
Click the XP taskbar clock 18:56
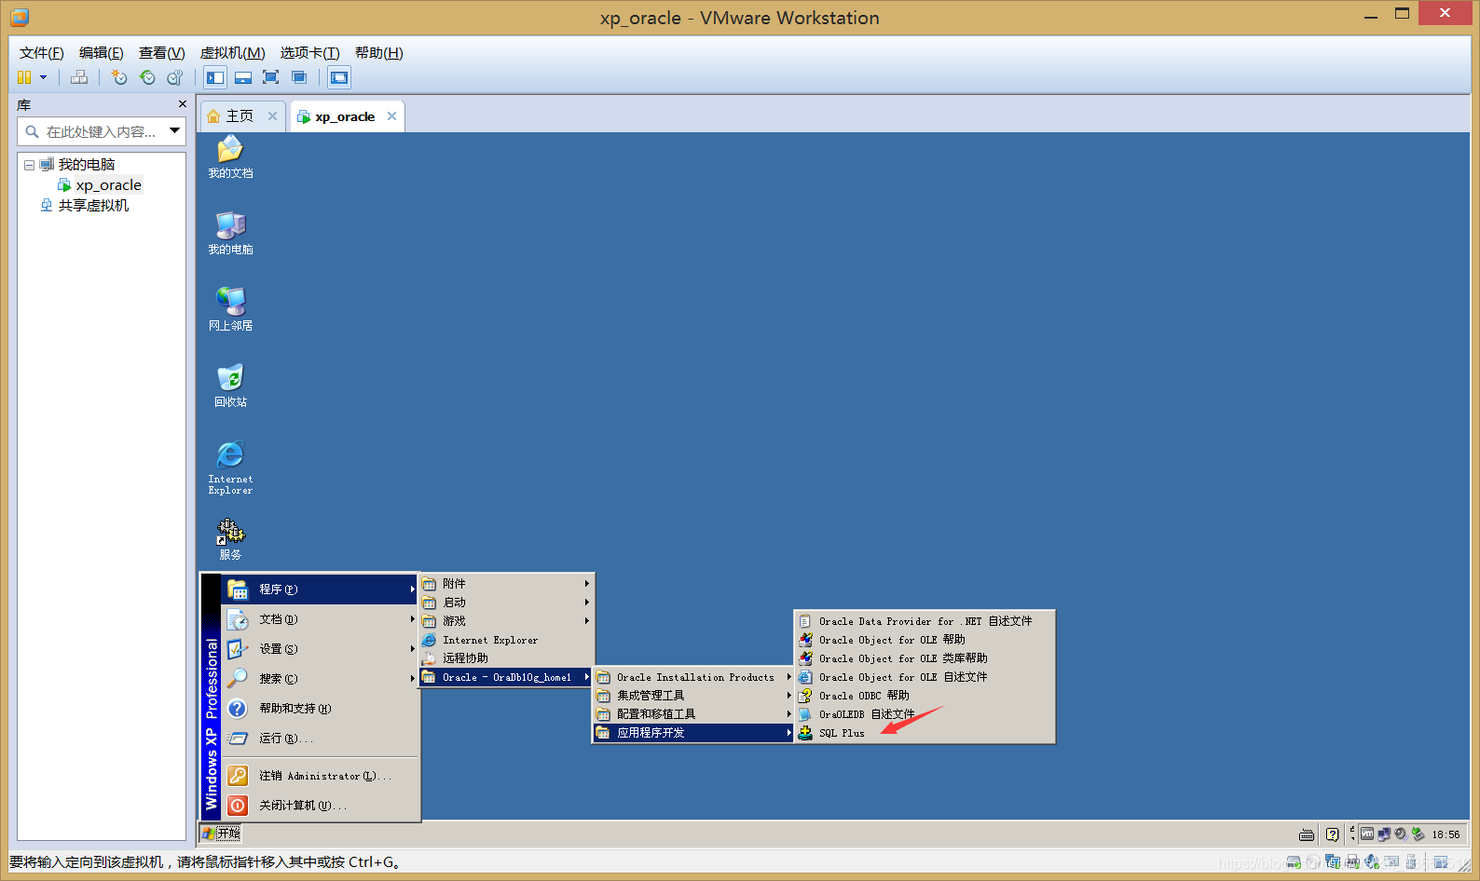1446,834
